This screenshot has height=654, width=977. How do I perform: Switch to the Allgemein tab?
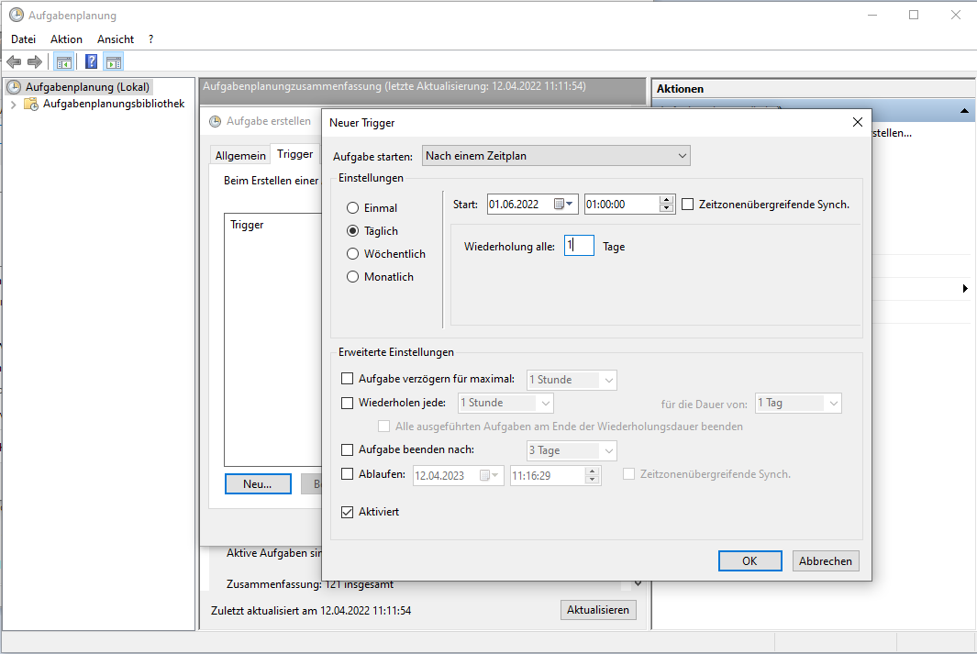point(240,156)
